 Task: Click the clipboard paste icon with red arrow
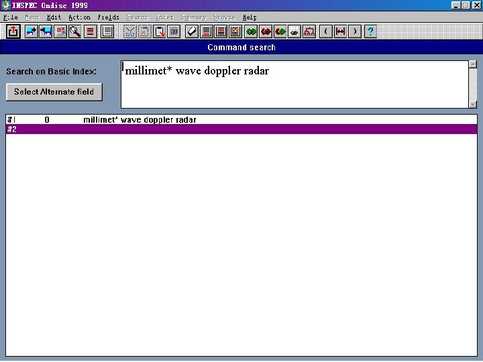pyautogui.click(x=159, y=32)
